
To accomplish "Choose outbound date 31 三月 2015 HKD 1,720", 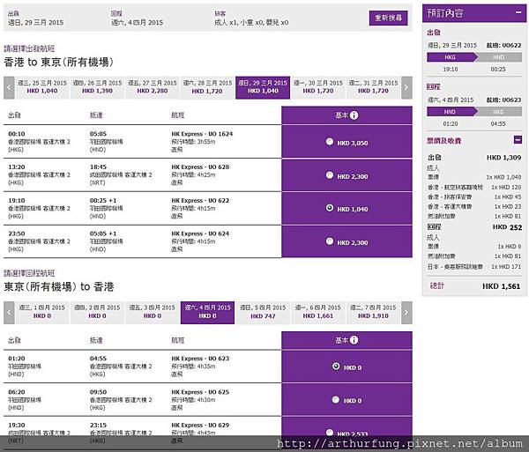I will [x=373, y=87].
